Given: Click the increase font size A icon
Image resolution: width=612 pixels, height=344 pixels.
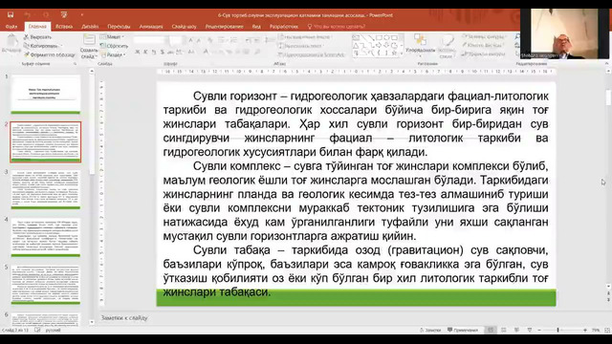Looking at the screenshot, I should [x=190, y=40].
